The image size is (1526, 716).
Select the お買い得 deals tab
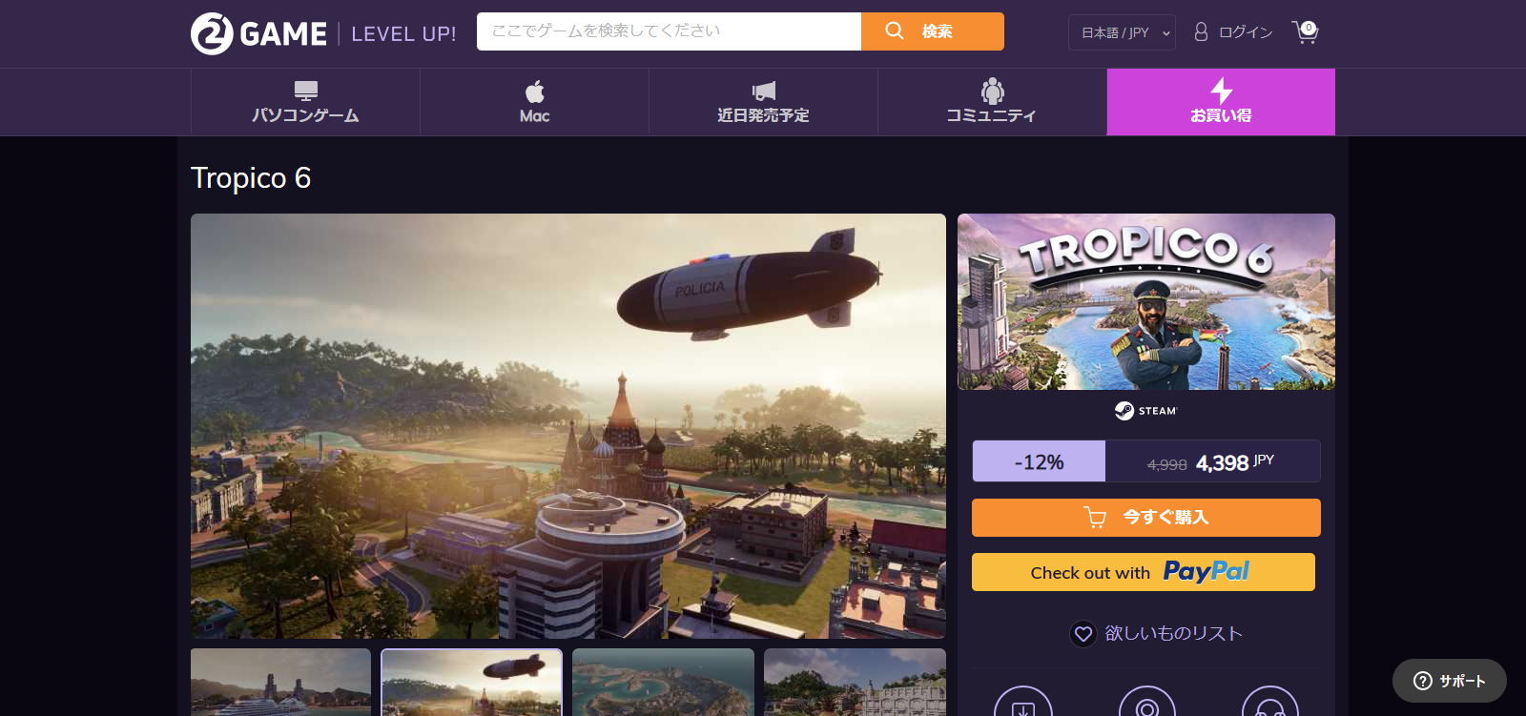point(1221,102)
